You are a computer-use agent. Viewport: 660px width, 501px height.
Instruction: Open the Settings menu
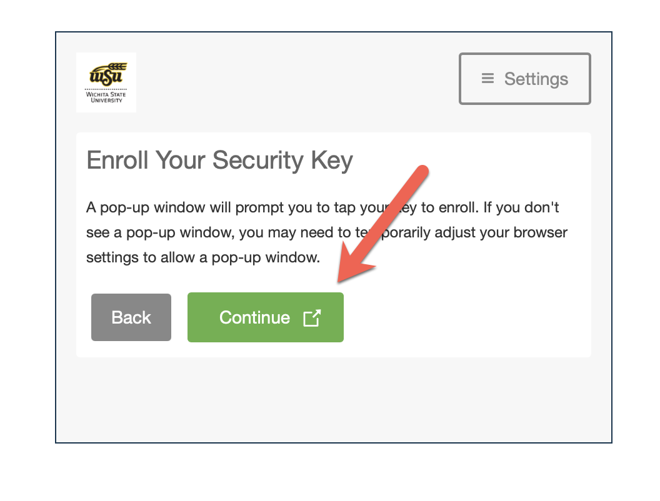pyautogui.click(x=525, y=79)
